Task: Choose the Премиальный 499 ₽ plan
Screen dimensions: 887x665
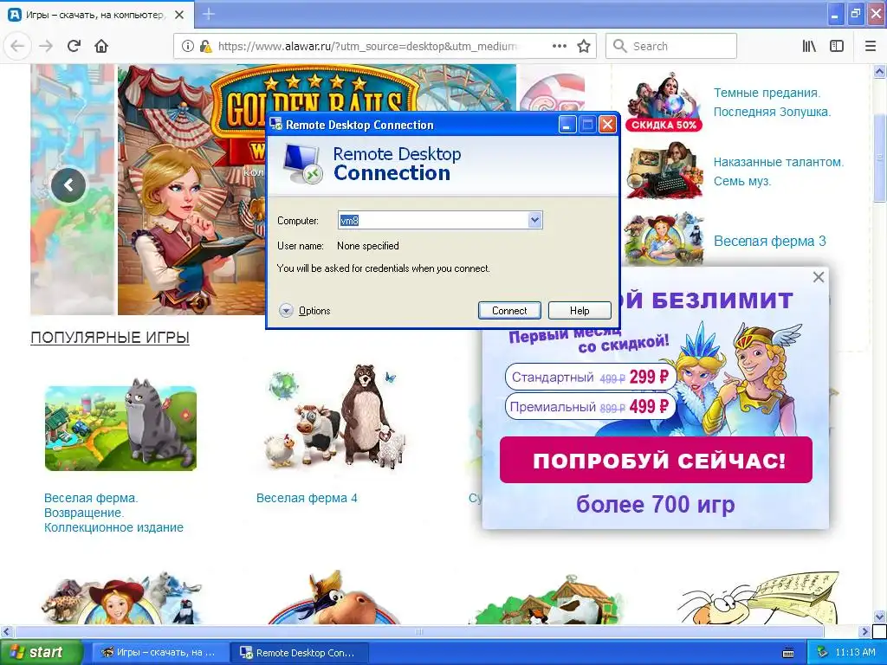Action: point(590,407)
